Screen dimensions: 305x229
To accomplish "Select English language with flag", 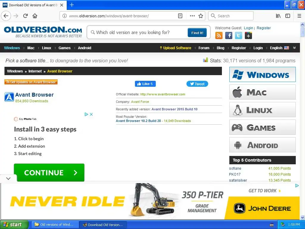I will [279, 48].
